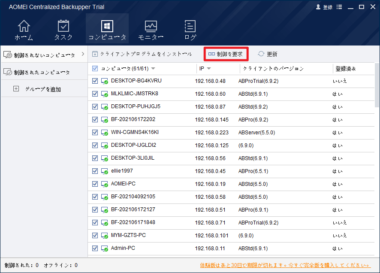380x273 pixels.
Task: Click グループを追加 add group label
Action: coord(43,89)
